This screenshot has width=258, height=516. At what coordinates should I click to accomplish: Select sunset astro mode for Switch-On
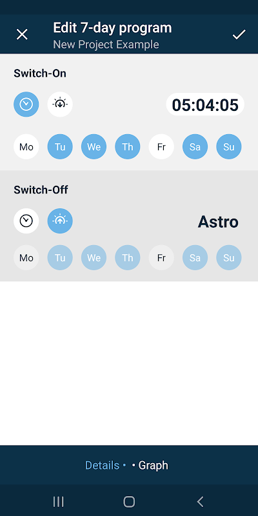tap(60, 104)
